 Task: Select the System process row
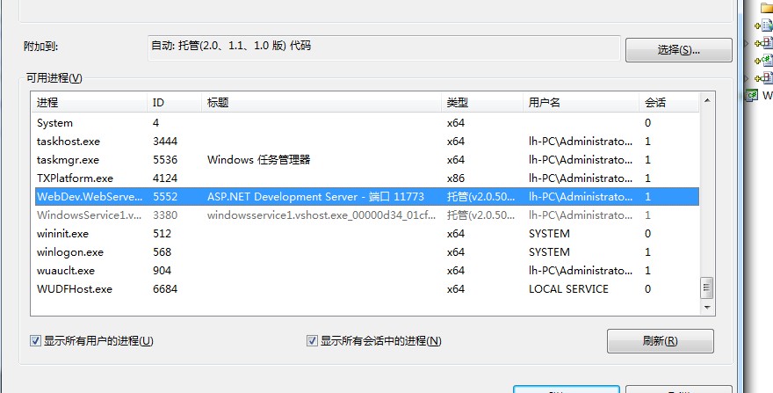click(367, 123)
